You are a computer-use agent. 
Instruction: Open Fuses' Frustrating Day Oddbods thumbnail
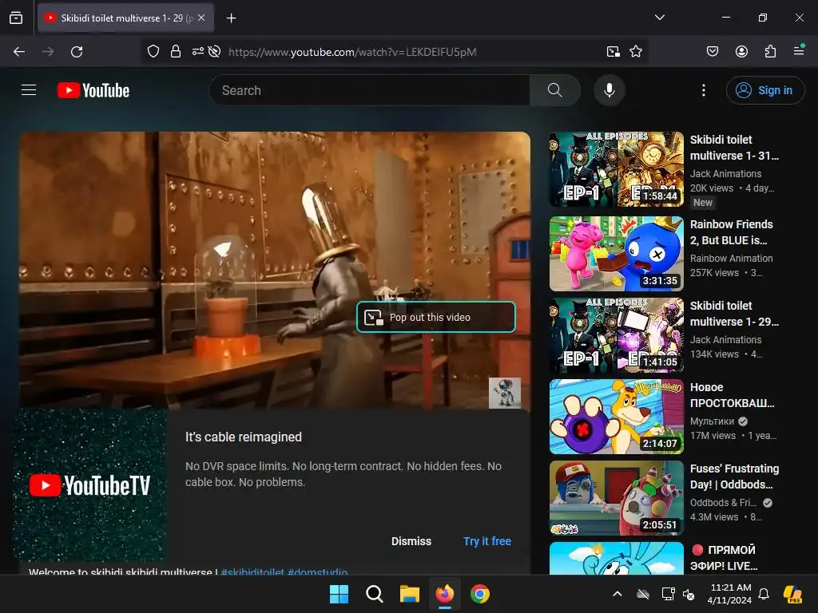(x=616, y=498)
